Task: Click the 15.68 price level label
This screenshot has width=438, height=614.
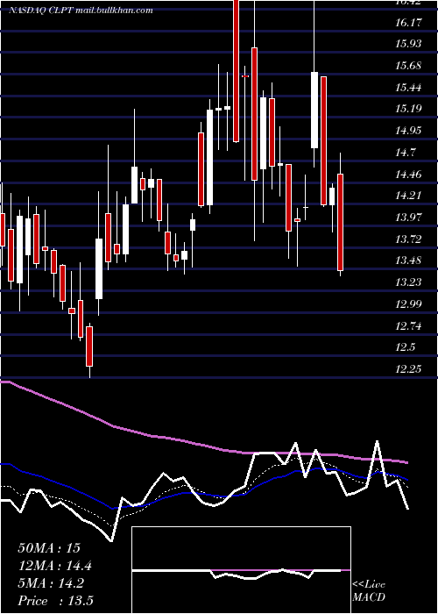Action: pyautogui.click(x=409, y=66)
